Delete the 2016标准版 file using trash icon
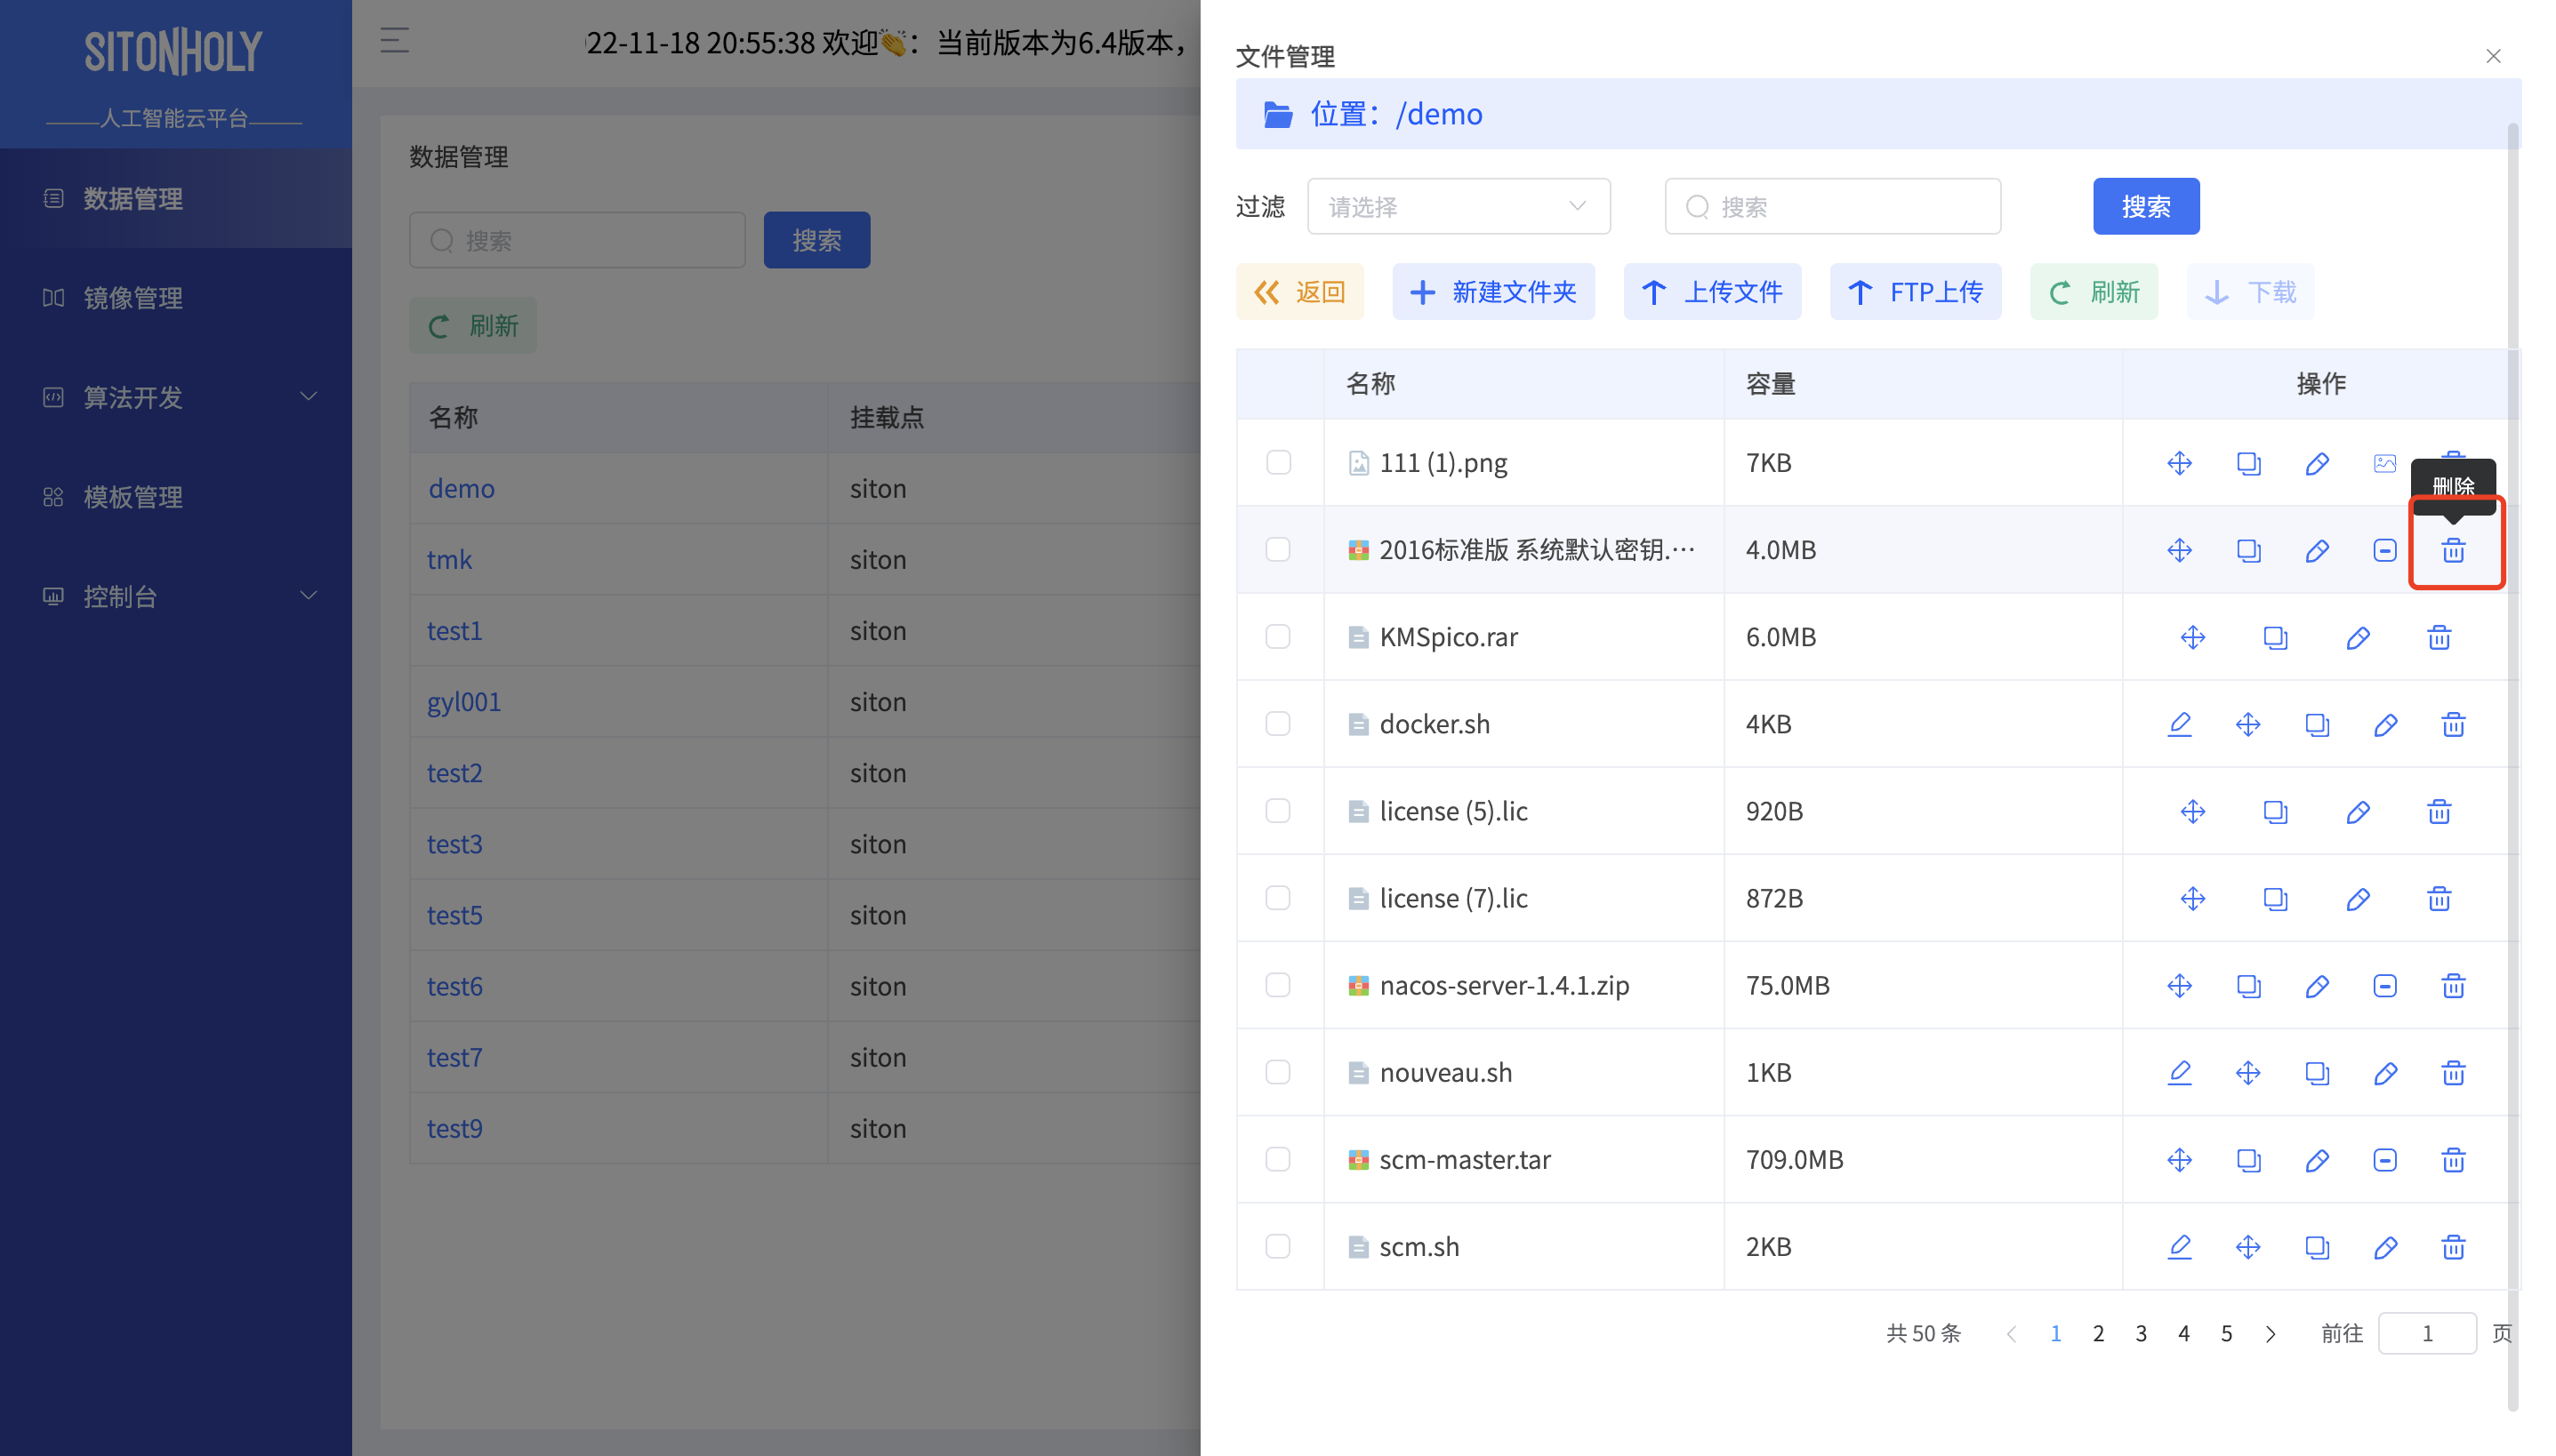 click(x=2453, y=550)
